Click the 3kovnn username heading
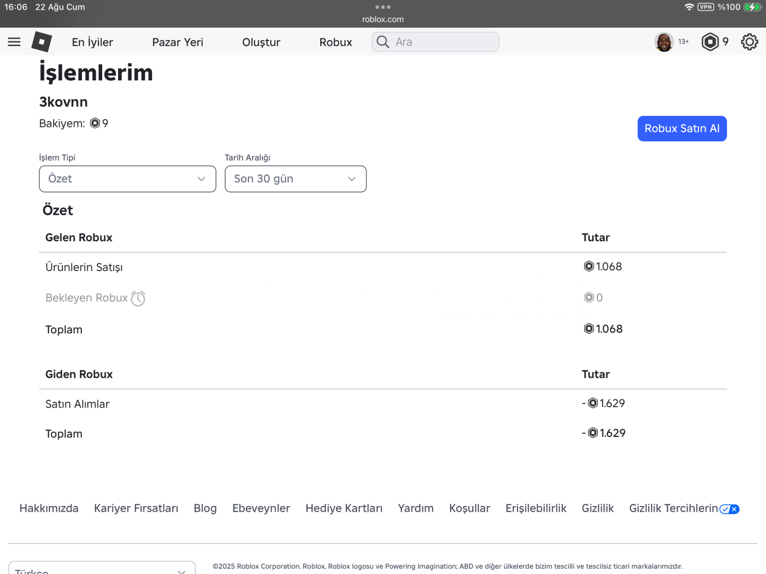The height and width of the screenshot is (574, 766). click(x=63, y=102)
